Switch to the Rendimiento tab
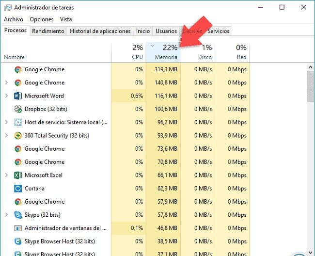This screenshot has height=256, width=315. click(48, 31)
